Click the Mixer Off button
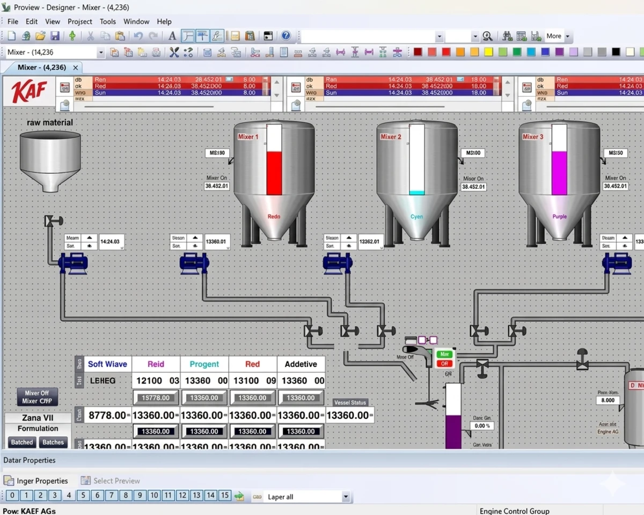 37,397
